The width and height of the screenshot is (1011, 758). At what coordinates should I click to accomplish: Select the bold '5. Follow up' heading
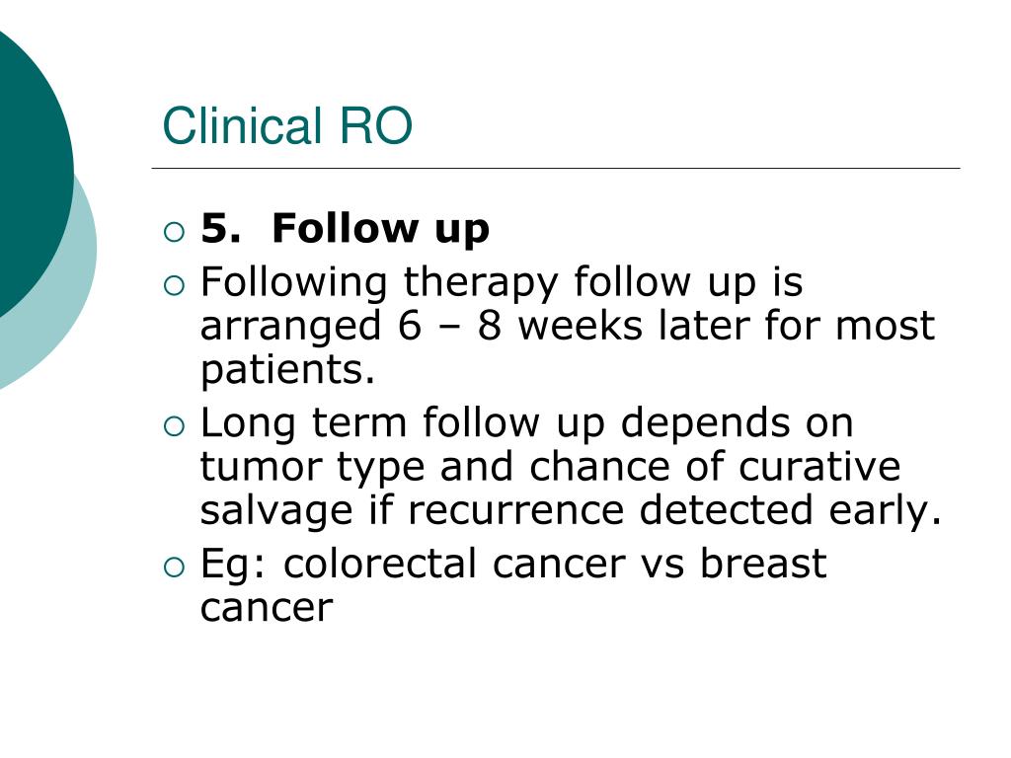click(345, 229)
